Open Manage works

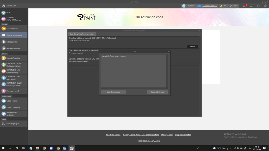pos(14,42)
